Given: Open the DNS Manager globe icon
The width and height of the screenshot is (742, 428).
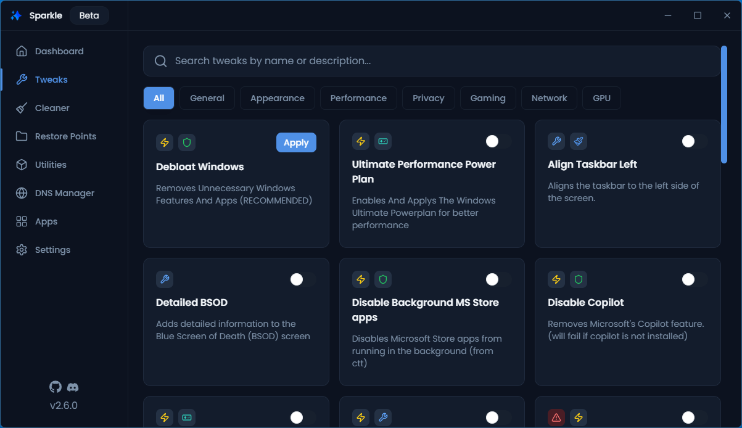Looking at the screenshot, I should point(22,193).
